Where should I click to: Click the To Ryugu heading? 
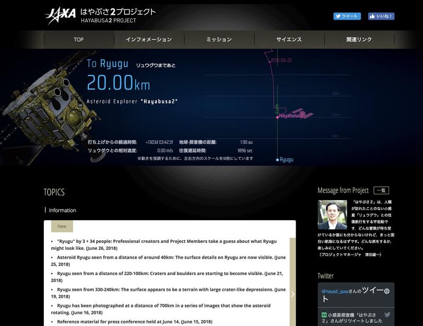(x=107, y=64)
